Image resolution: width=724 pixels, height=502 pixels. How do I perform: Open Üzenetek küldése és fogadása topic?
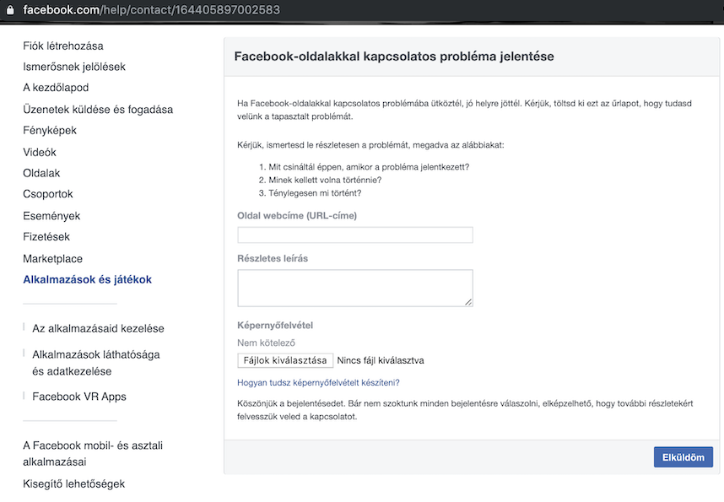(x=98, y=110)
